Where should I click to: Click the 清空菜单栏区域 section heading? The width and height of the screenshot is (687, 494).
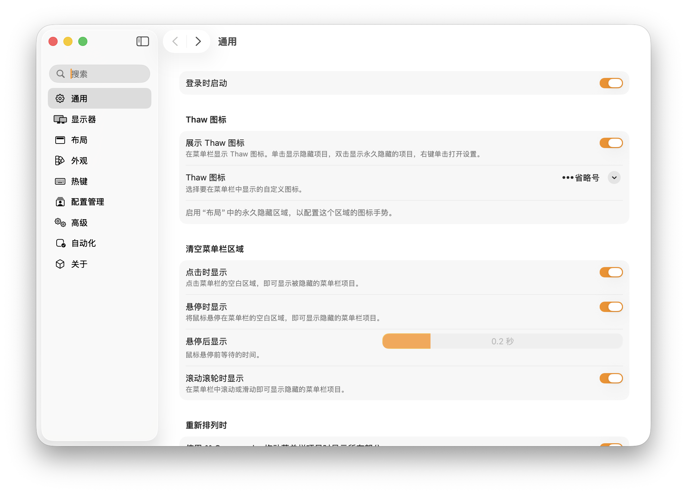pyautogui.click(x=214, y=249)
